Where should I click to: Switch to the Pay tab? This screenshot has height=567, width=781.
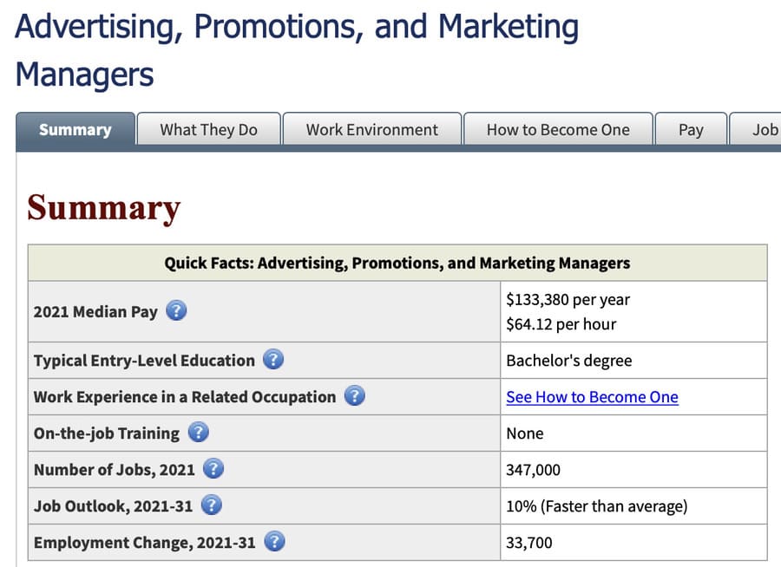click(691, 130)
